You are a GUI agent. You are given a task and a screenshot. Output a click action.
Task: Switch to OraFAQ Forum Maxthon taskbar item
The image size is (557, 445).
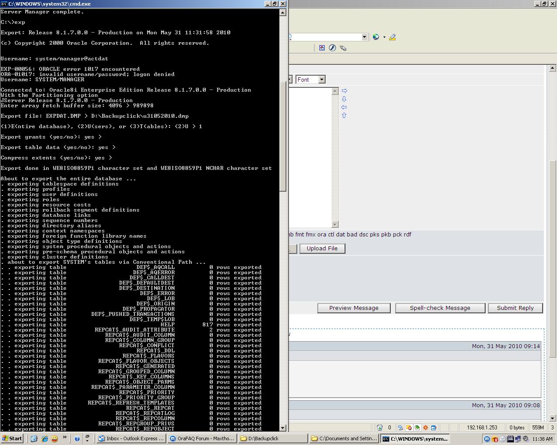pos(202,438)
